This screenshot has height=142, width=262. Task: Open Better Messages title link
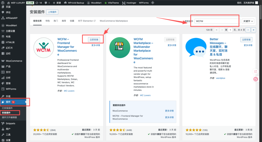pos(219,47)
